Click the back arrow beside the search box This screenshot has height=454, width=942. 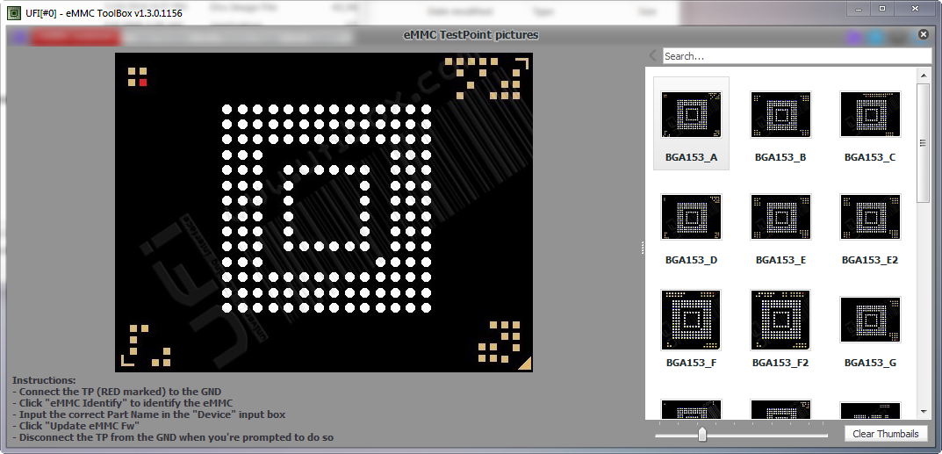[653, 56]
